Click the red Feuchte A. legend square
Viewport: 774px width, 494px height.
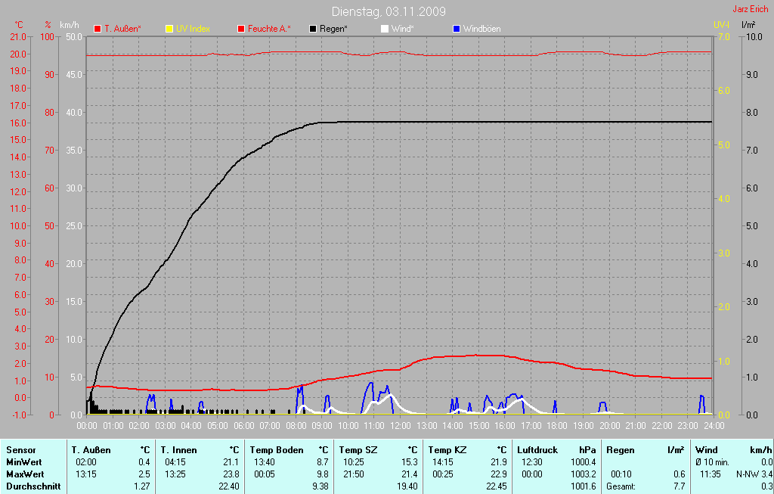(x=241, y=29)
